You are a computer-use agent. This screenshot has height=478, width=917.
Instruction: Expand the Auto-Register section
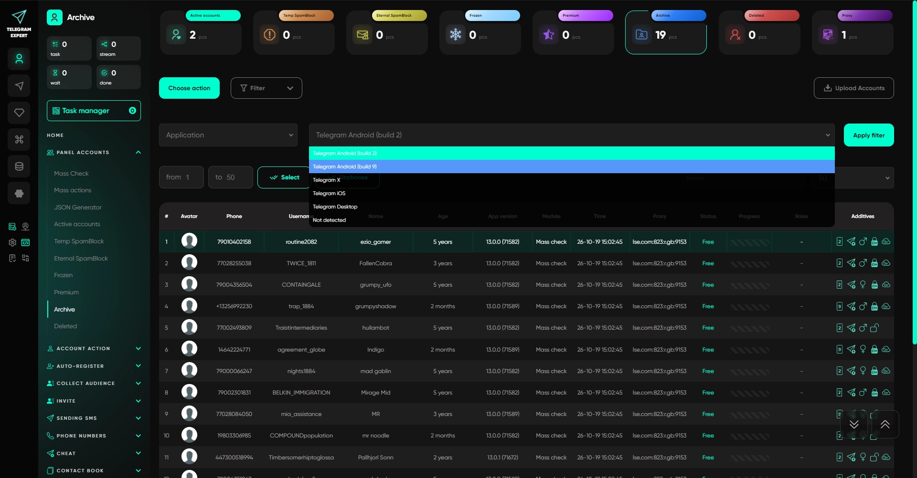[139, 366]
